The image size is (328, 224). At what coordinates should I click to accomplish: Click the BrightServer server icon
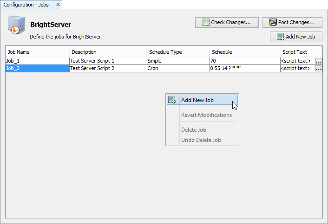(x=16, y=26)
